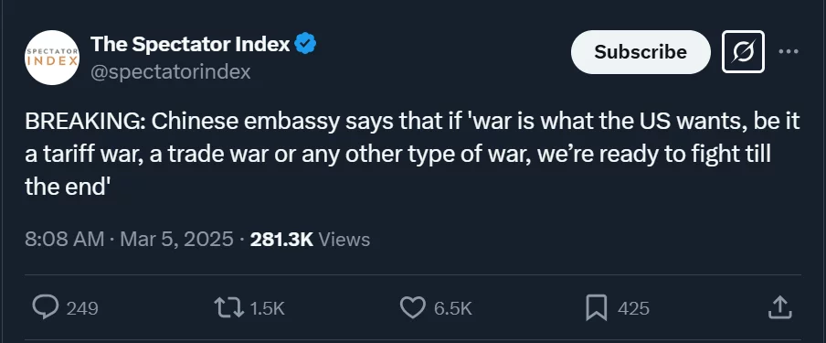Click the 249 replies count

82,309
